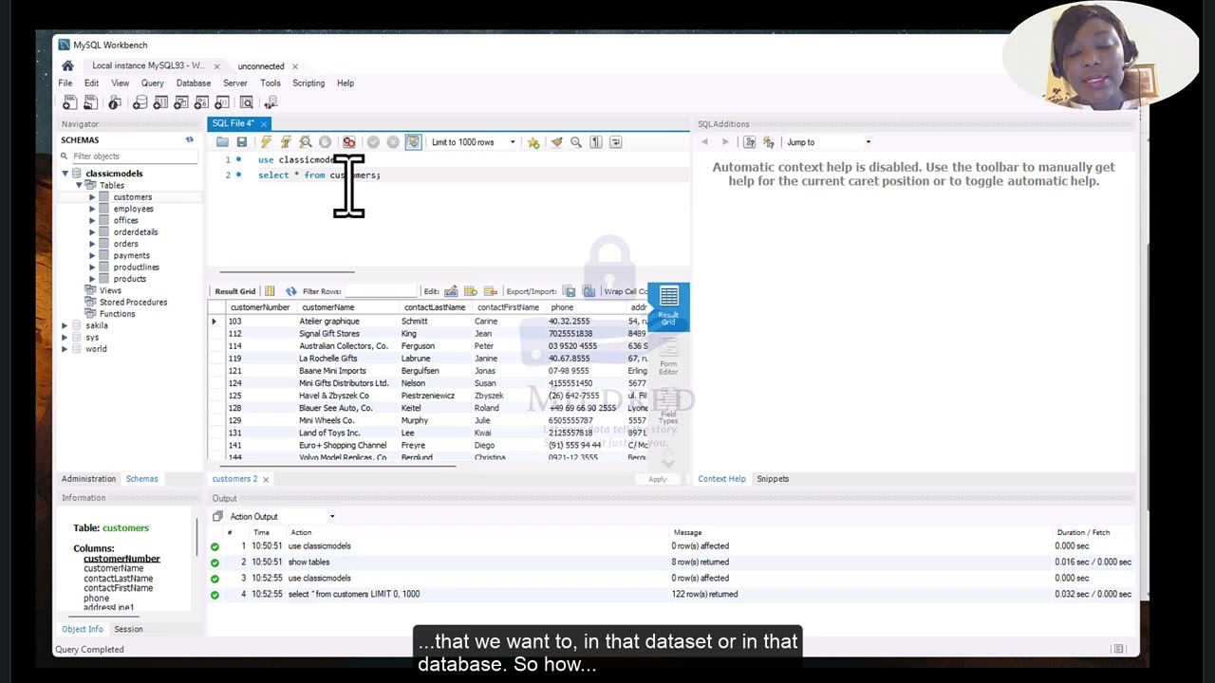Close the SQL File 4 tab
This screenshot has height=683, width=1215.
pos(264,123)
